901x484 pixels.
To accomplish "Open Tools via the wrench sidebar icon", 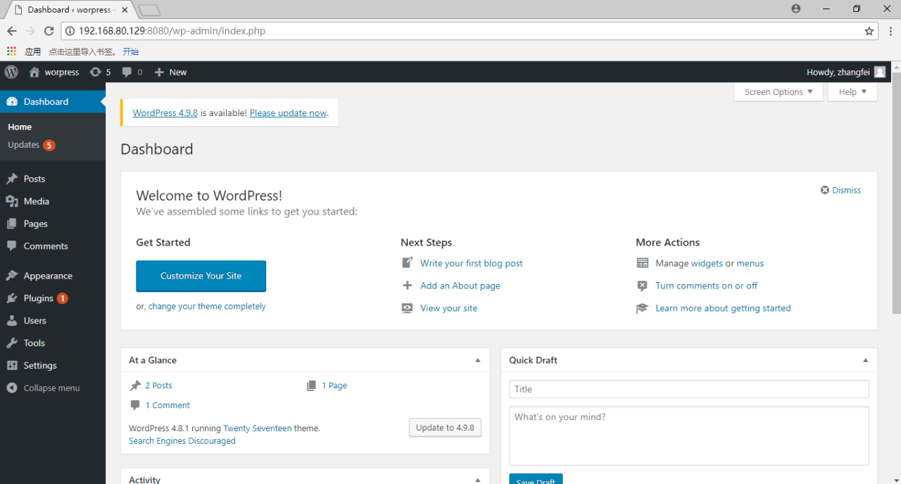I will tap(12, 343).
